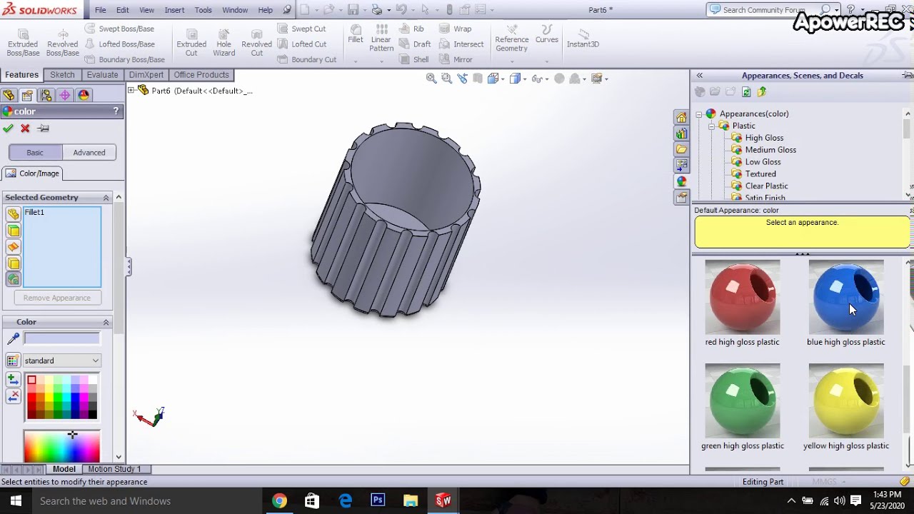The image size is (914, 514).
Task: Switch to the Sketch tab
Action: click(62, 75)
